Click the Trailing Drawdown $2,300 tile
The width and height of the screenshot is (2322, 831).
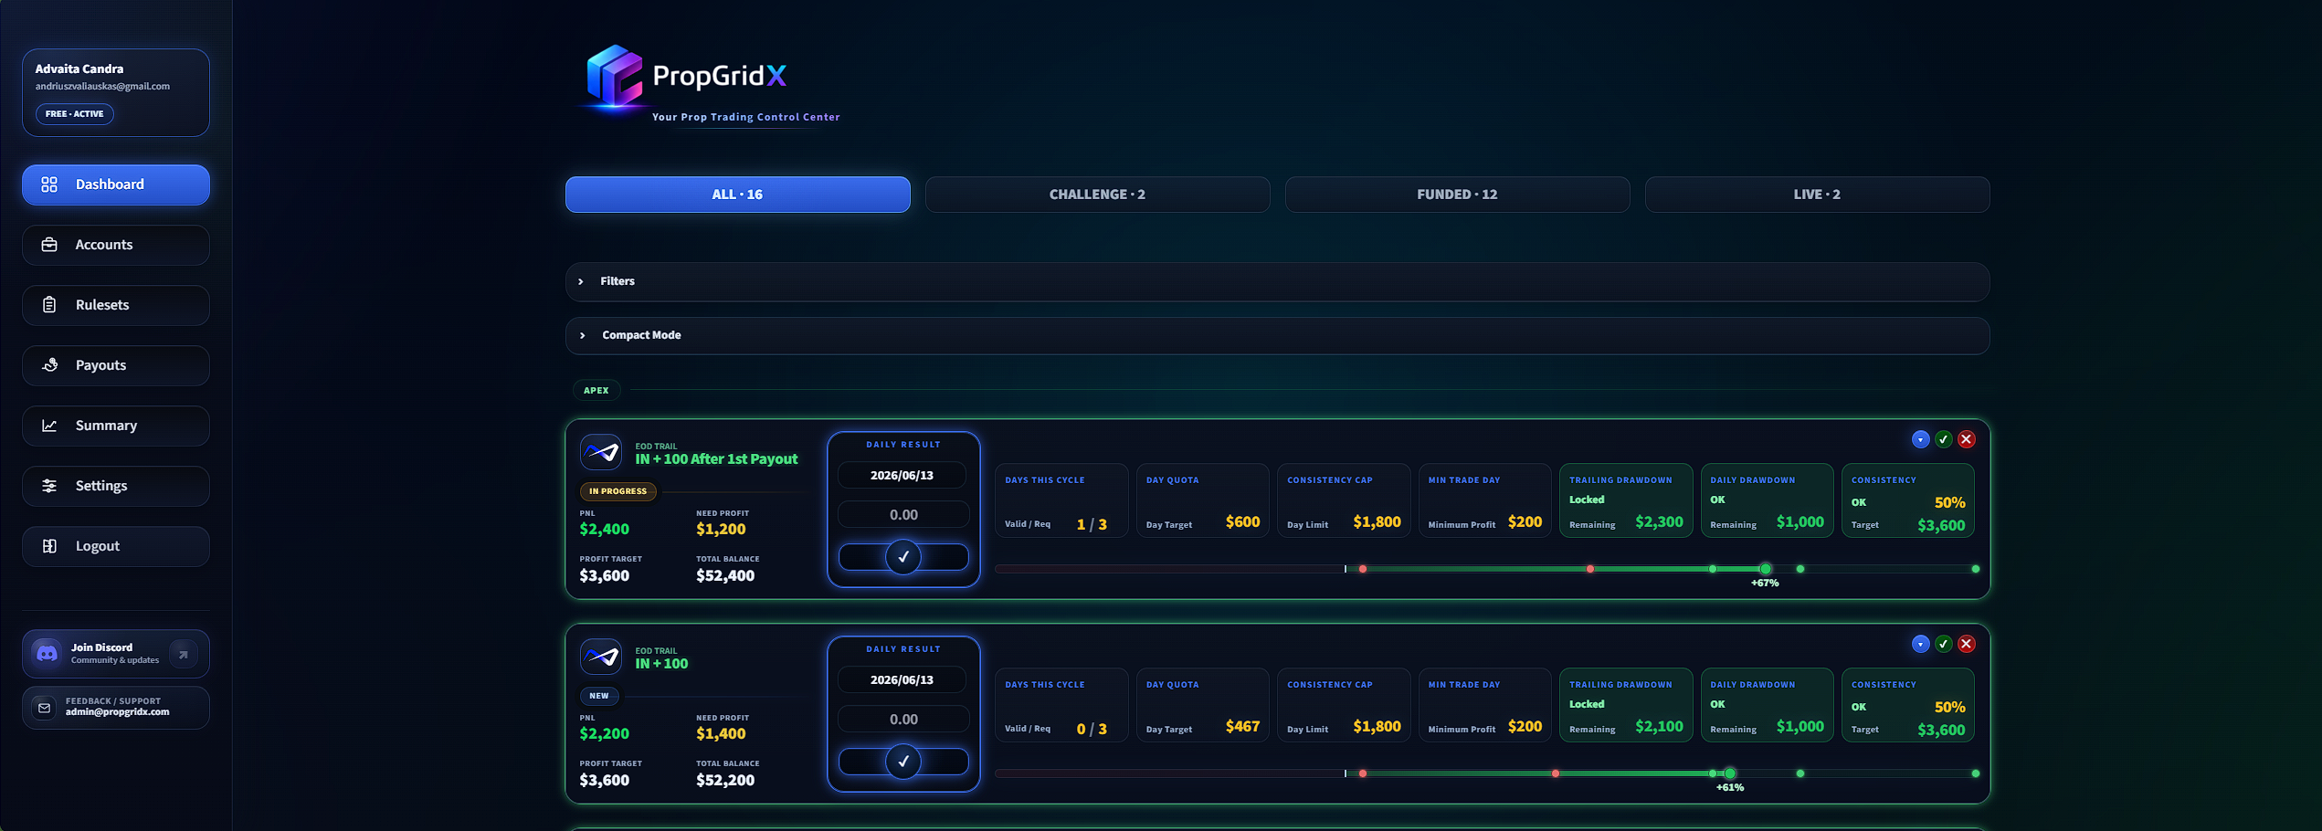(x=1626, y=500)
